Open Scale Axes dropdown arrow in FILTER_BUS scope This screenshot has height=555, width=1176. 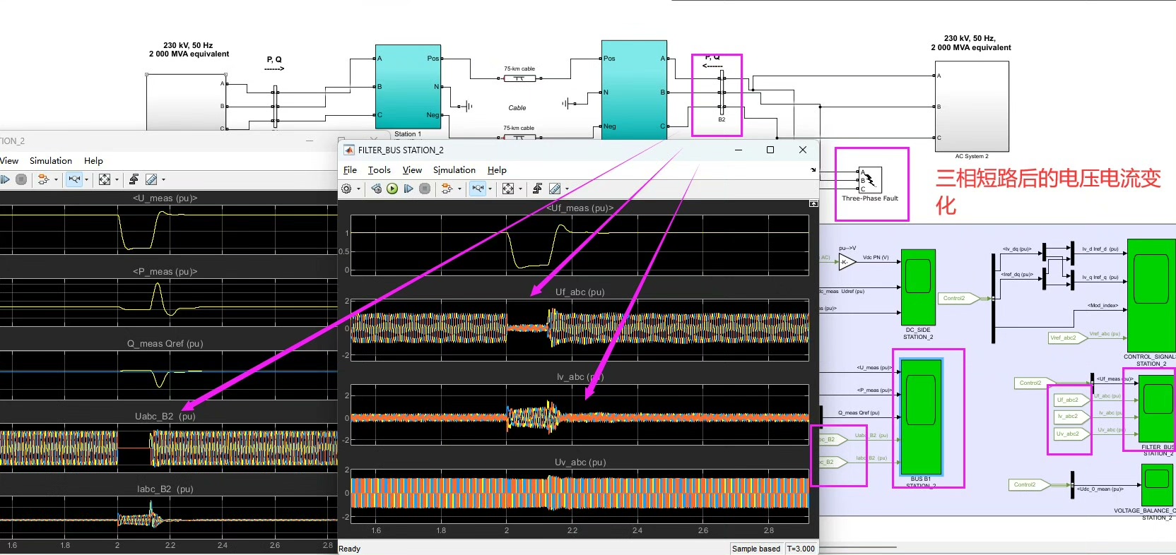pos(520,189)
